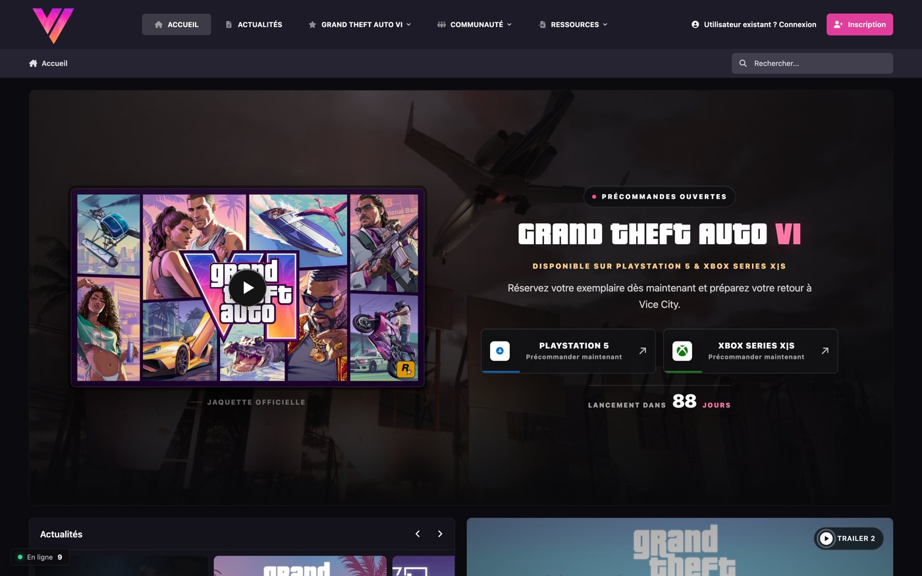Click the group icon beside Communauté

pos(441,24)
